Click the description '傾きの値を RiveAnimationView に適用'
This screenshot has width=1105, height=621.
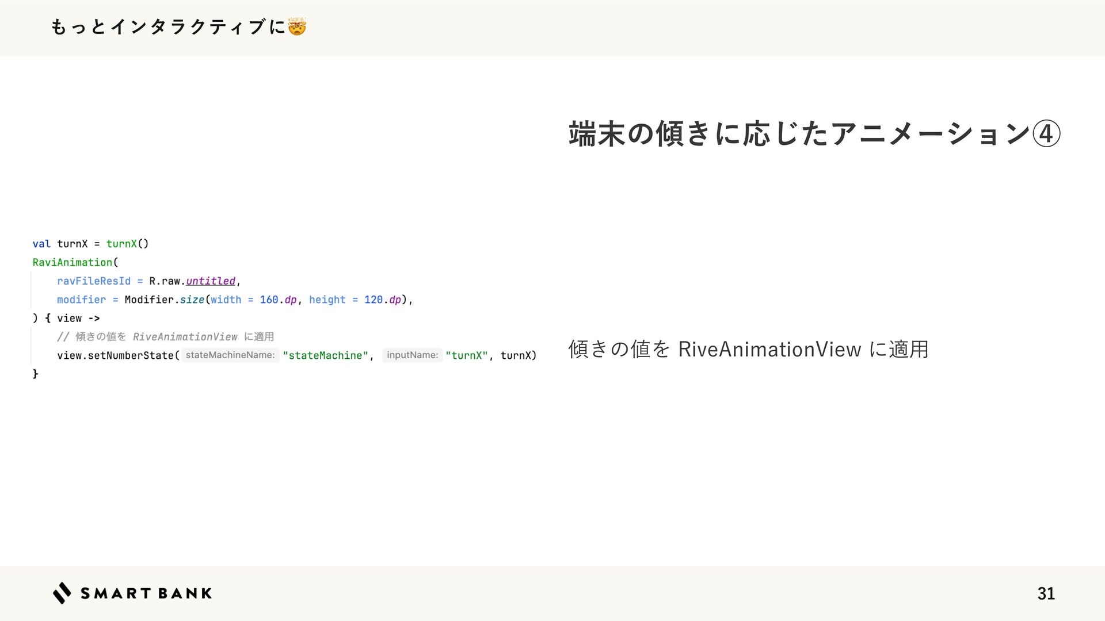point(748,349)
